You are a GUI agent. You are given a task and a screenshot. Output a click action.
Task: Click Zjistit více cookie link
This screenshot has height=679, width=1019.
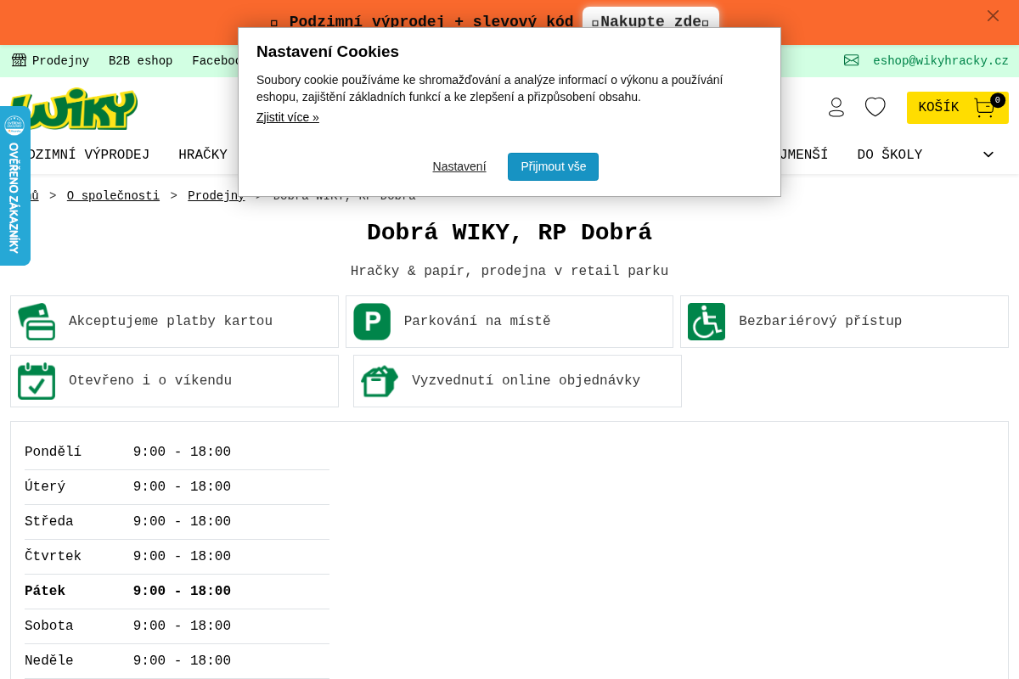(288, 117)
